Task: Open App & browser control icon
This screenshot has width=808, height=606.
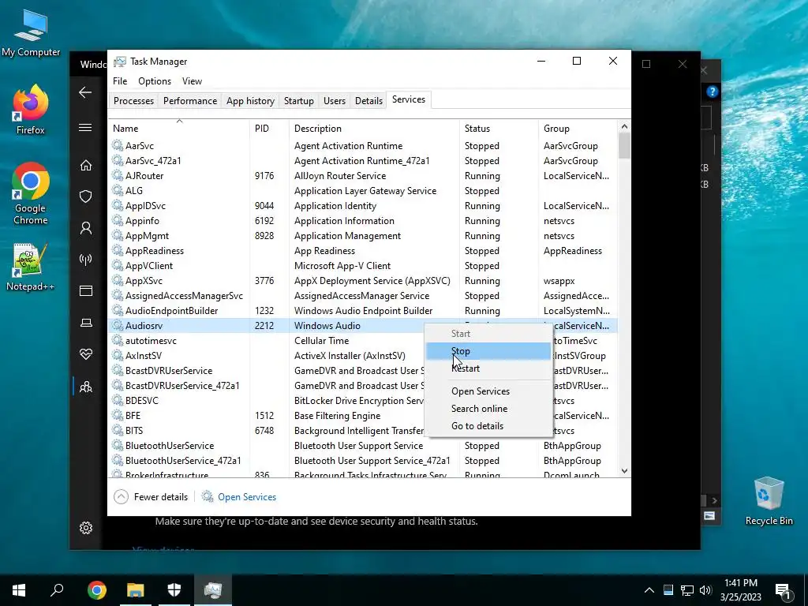Action: (85, 290)
